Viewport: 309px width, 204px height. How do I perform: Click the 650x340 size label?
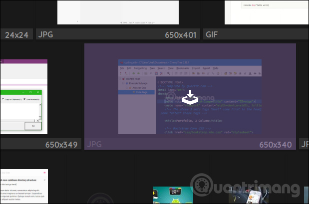(x=275, y=145)
